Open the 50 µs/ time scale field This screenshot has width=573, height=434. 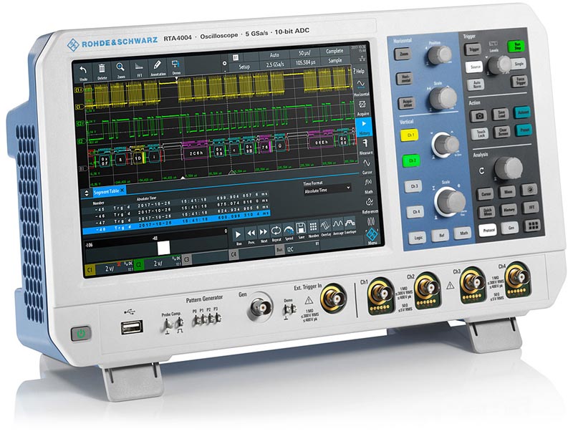click(304, 53)
